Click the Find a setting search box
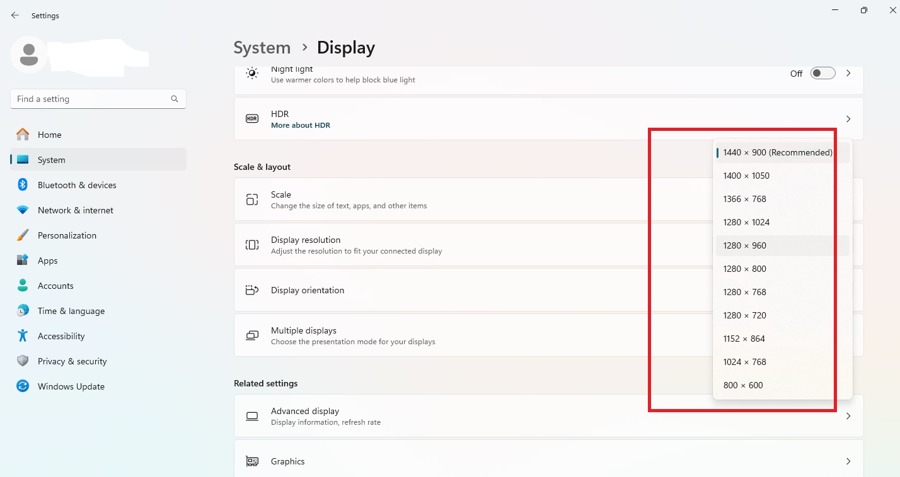Viewport: 900px width, 477px height. tap(98, 99)
